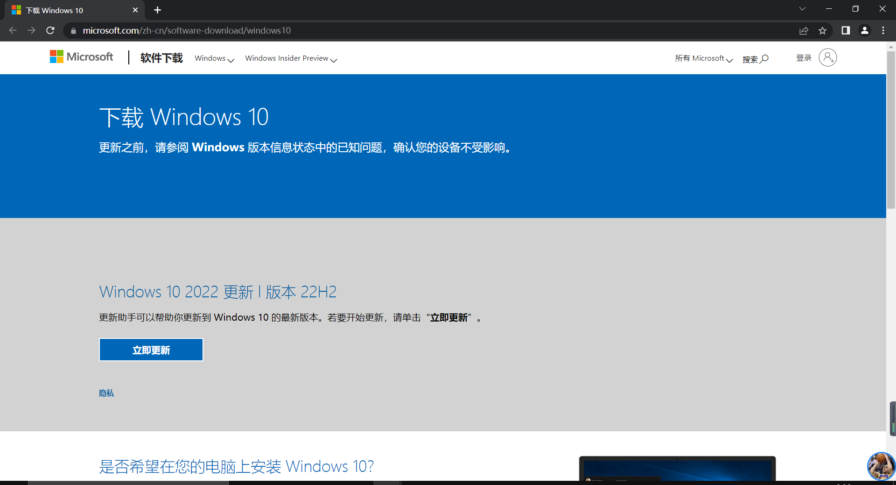Click the 是否希望在您的电脑上安装 heading
The height and width of the screenshot is (485, 896).
[x=236, y=466]
